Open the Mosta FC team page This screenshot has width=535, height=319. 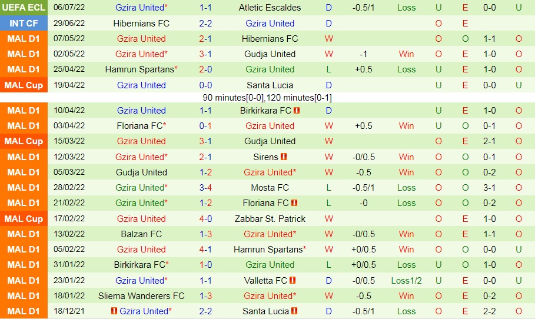270,188
